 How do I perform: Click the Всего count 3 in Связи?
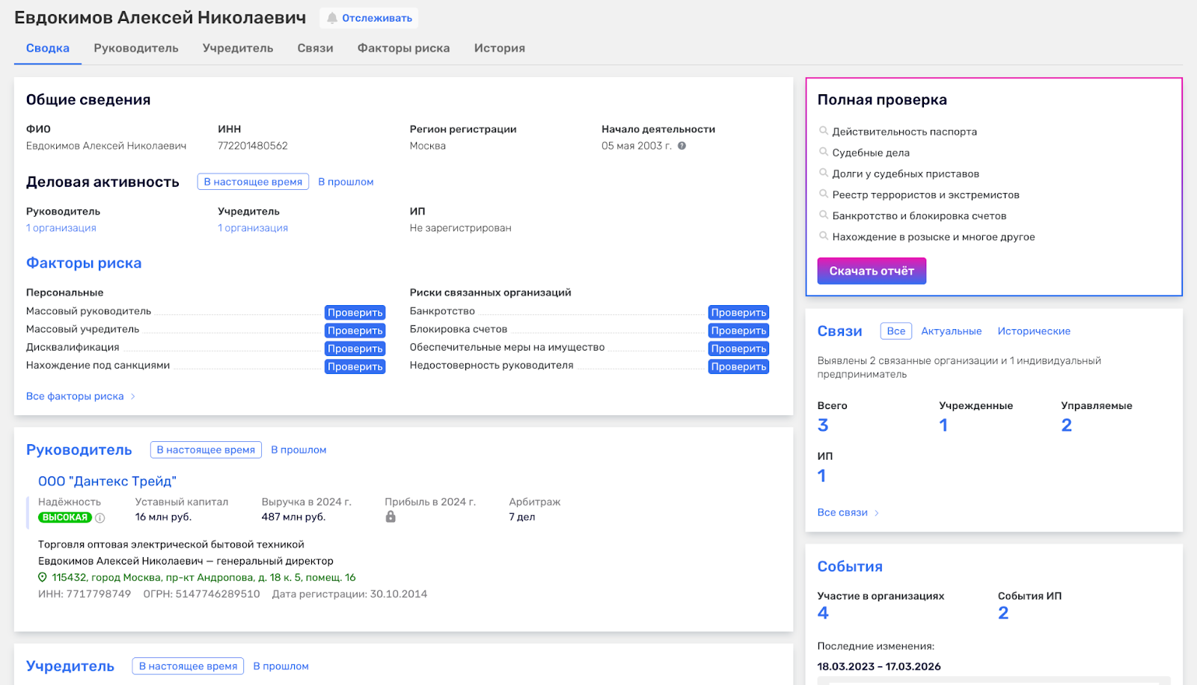pos(823,426)
